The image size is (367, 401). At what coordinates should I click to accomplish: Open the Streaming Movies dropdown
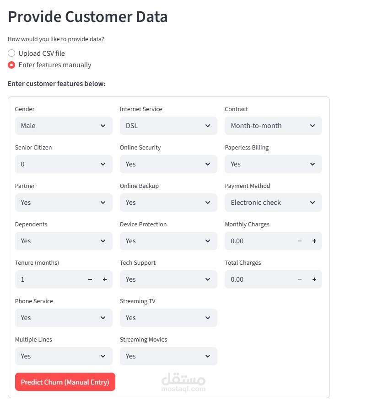click(168, 356)
